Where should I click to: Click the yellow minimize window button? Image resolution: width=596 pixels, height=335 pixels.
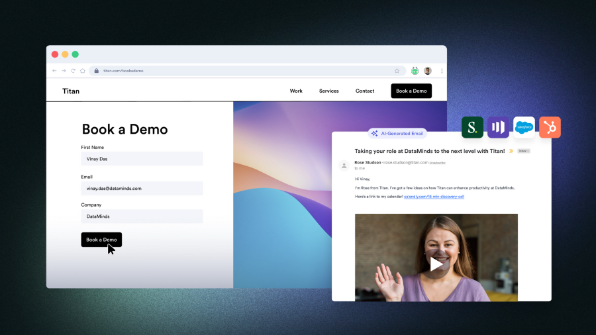65,54
